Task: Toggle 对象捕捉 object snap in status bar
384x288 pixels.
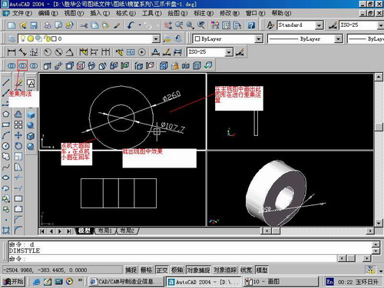Action: pyautogui.click(x=198, y=270)
